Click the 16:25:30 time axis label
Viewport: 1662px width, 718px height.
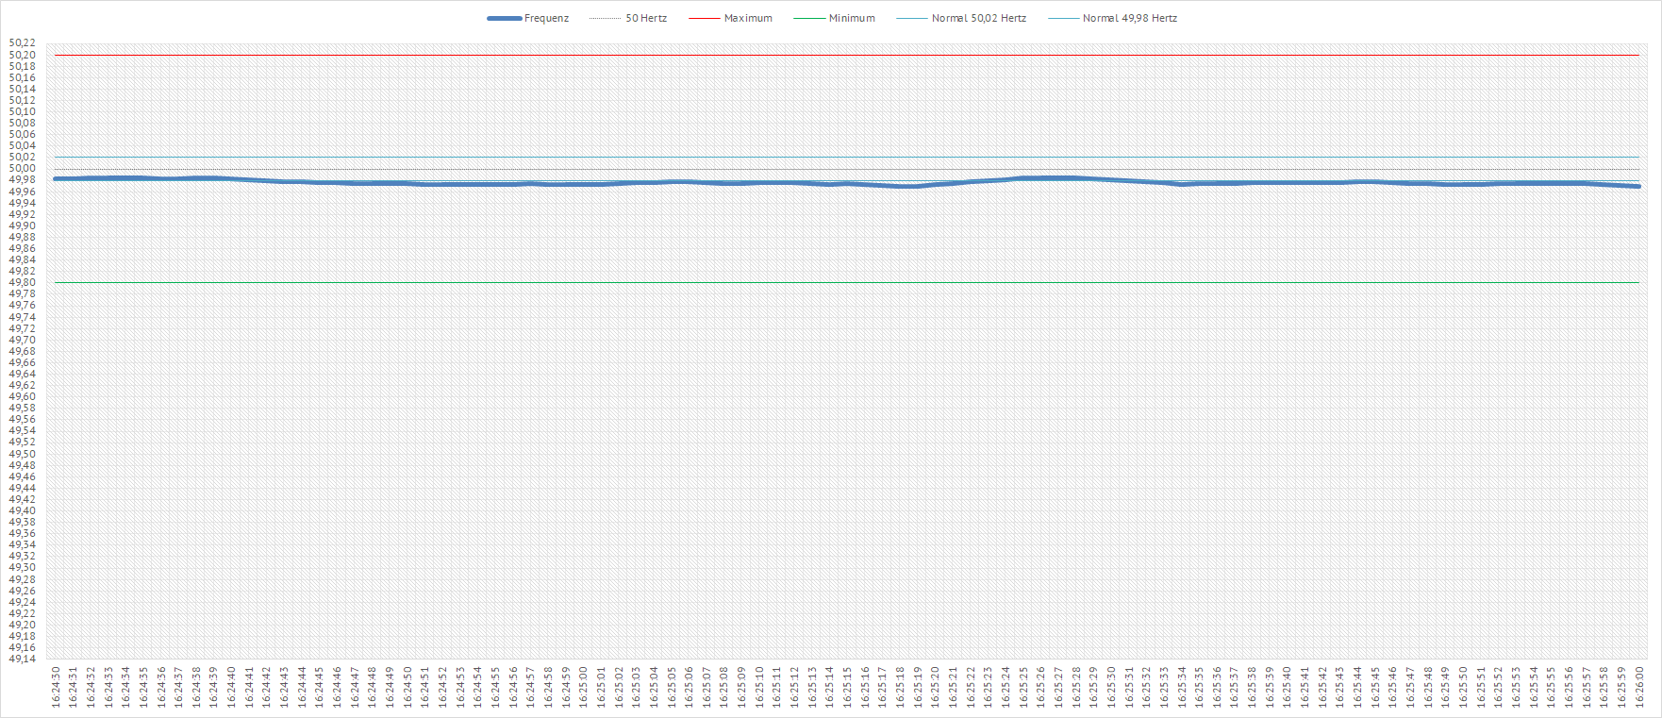1111,686
